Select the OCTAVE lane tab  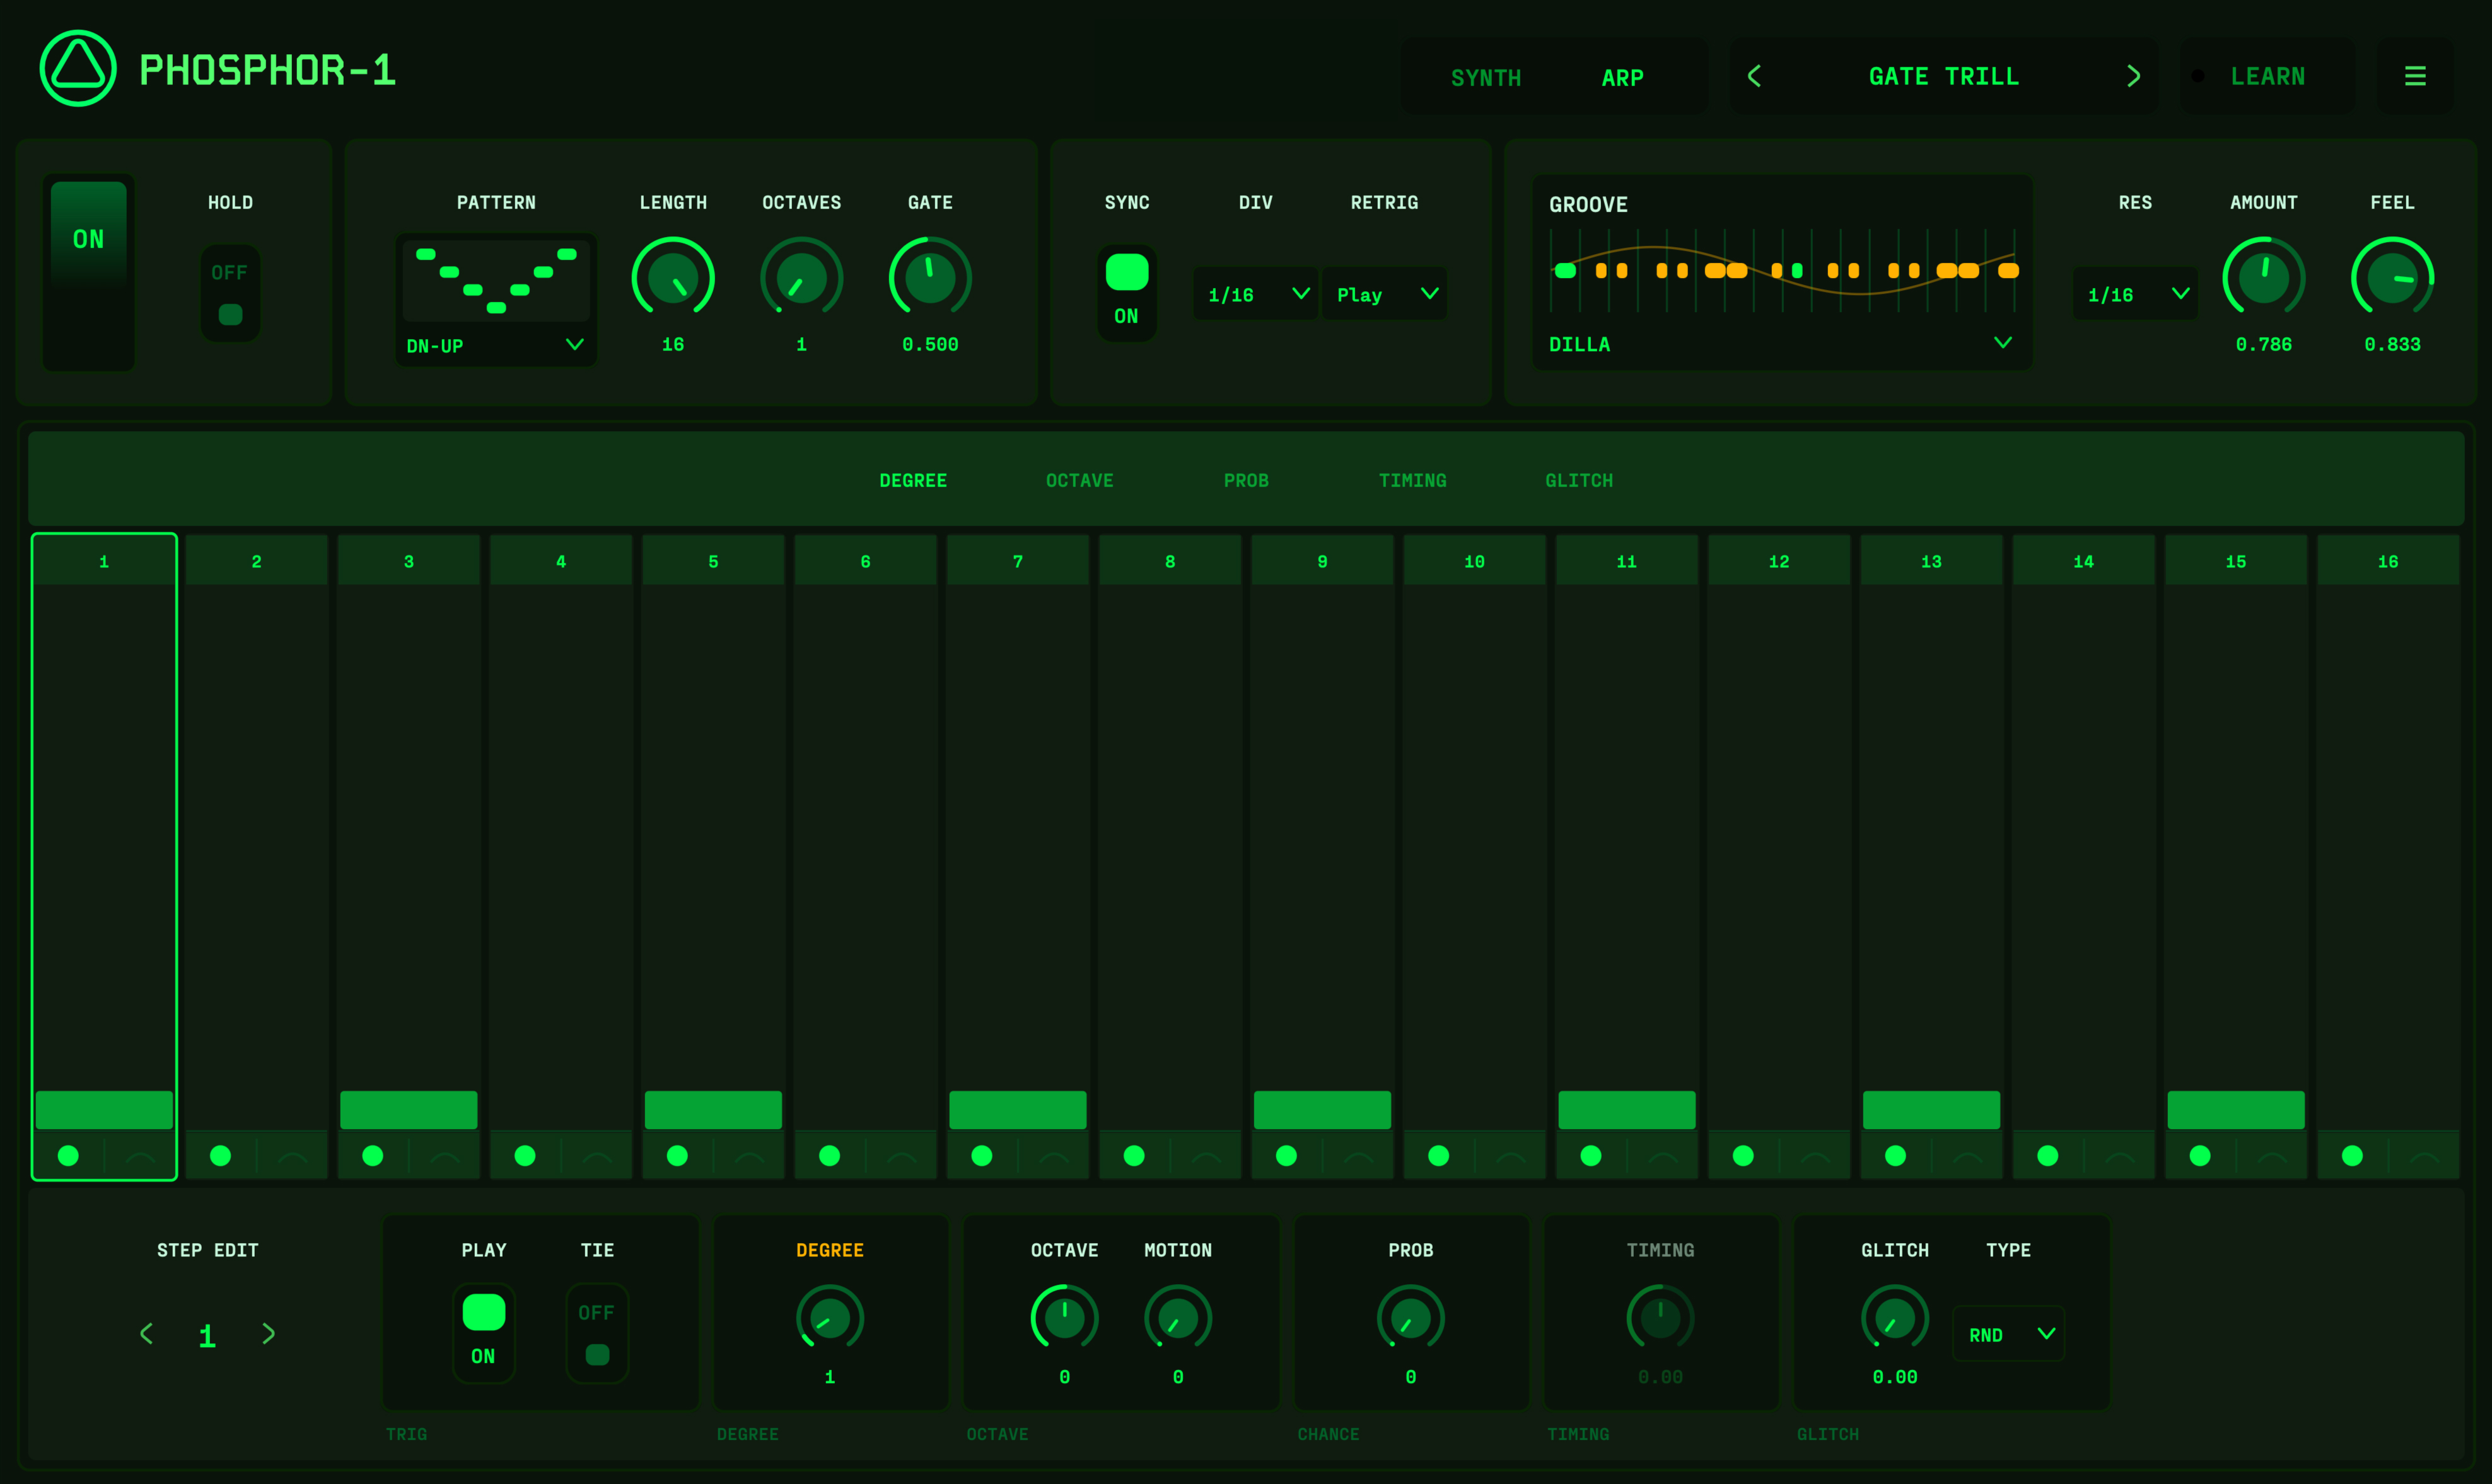coord(1079,481)
